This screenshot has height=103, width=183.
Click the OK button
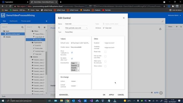104,95
